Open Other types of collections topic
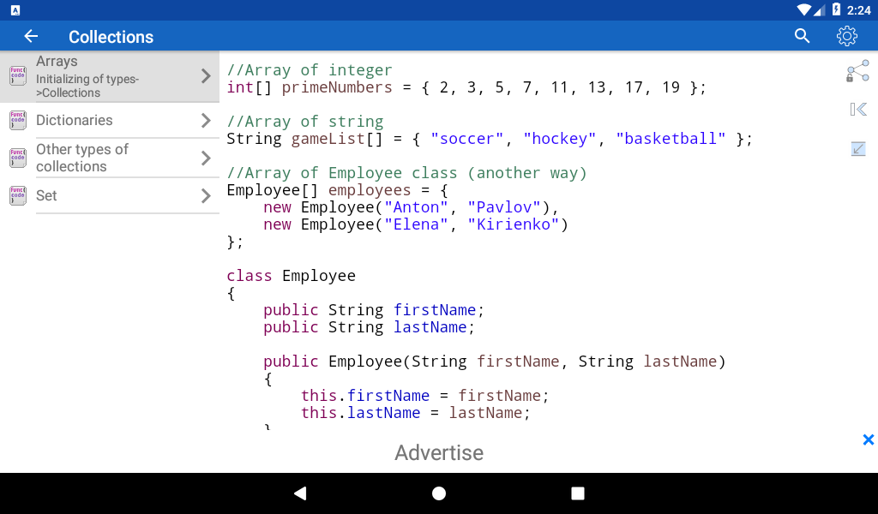The width and height of the screenshot is (878, 514). tap(110, 158)
